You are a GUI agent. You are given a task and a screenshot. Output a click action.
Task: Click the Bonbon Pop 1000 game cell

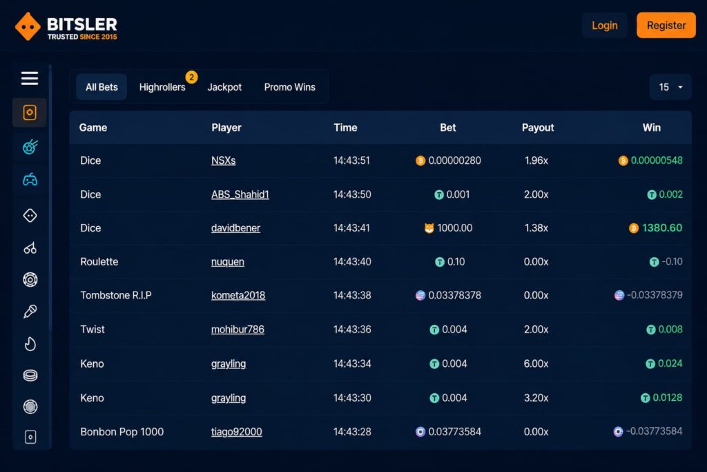(122, 432)
